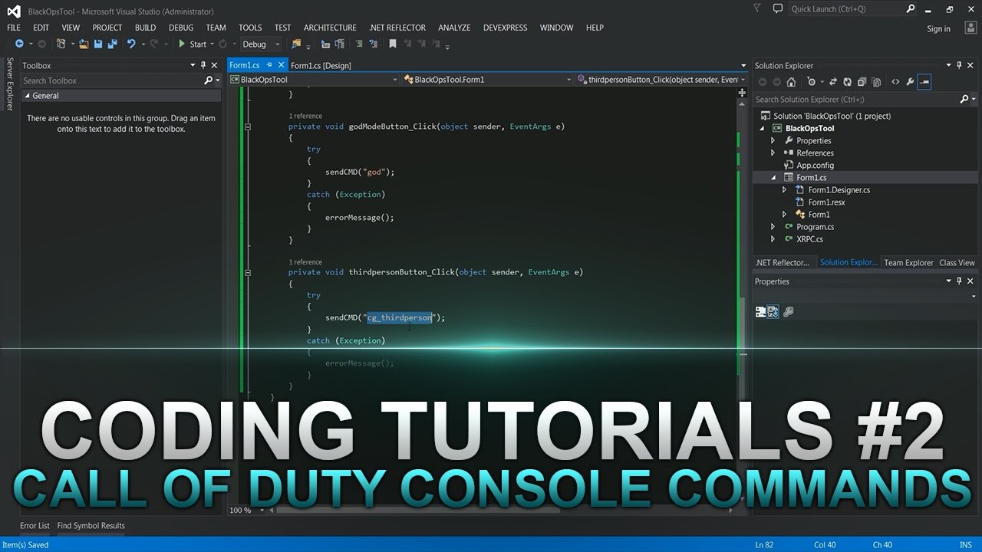The image size is (982, 552).
Task: Switch to the Class View tab
Action: pyautogui.click(x=957, y=263)
